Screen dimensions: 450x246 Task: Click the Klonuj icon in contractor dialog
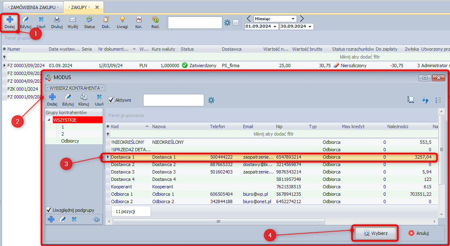click(84, 100)
